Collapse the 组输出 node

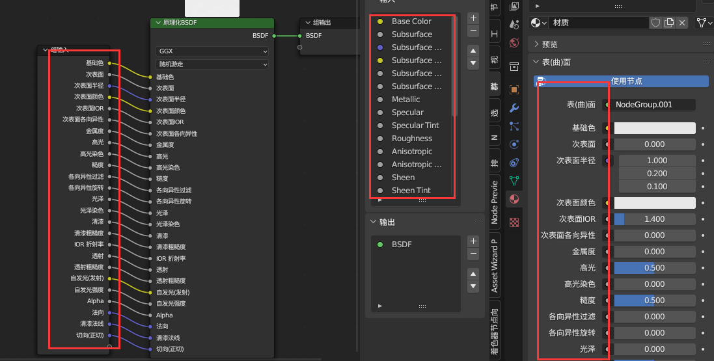308,23
